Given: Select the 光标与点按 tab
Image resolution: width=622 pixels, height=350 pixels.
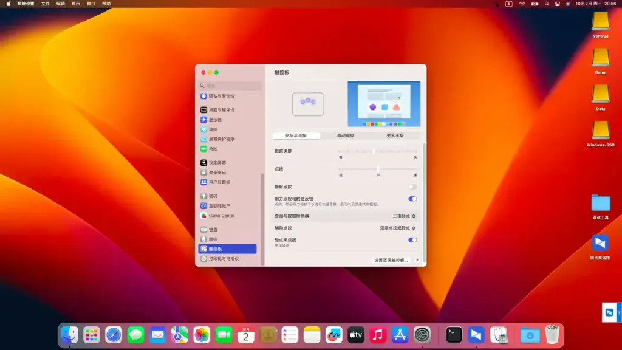Looking at the screenshot, I should click(x=296, y=136).
